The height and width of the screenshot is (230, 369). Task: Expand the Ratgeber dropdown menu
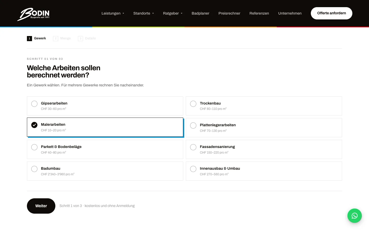pyautogui.click(x=173, y=13)
